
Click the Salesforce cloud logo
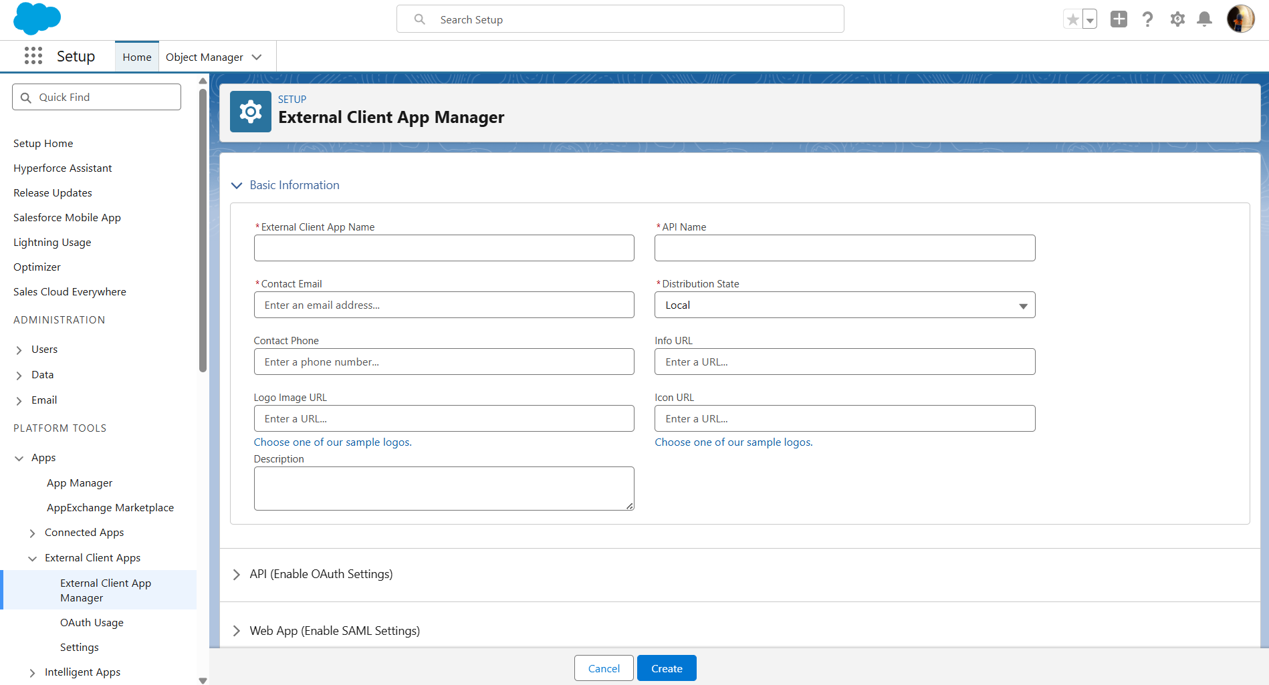point(37,19)
